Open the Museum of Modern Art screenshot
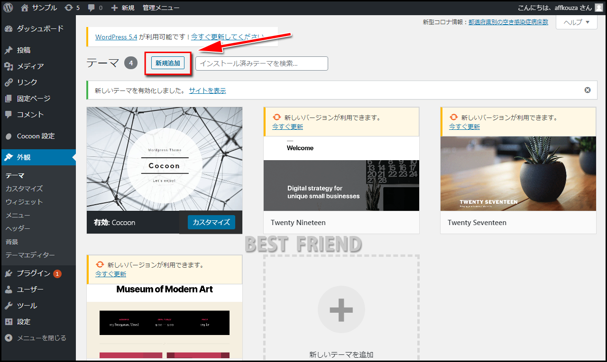The width and height of the screenshot is (607, 362). [x=165, y=322]
